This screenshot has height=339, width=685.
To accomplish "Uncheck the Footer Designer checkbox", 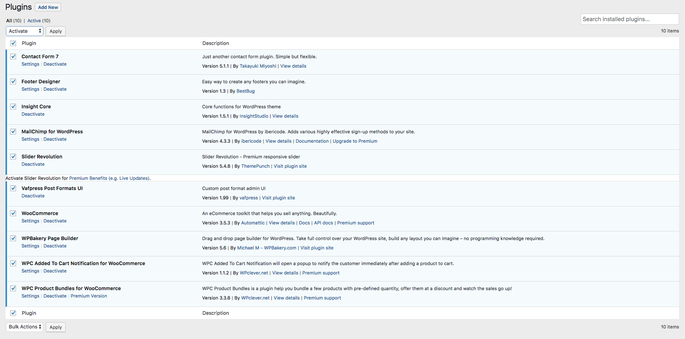I will coord(13,82).
